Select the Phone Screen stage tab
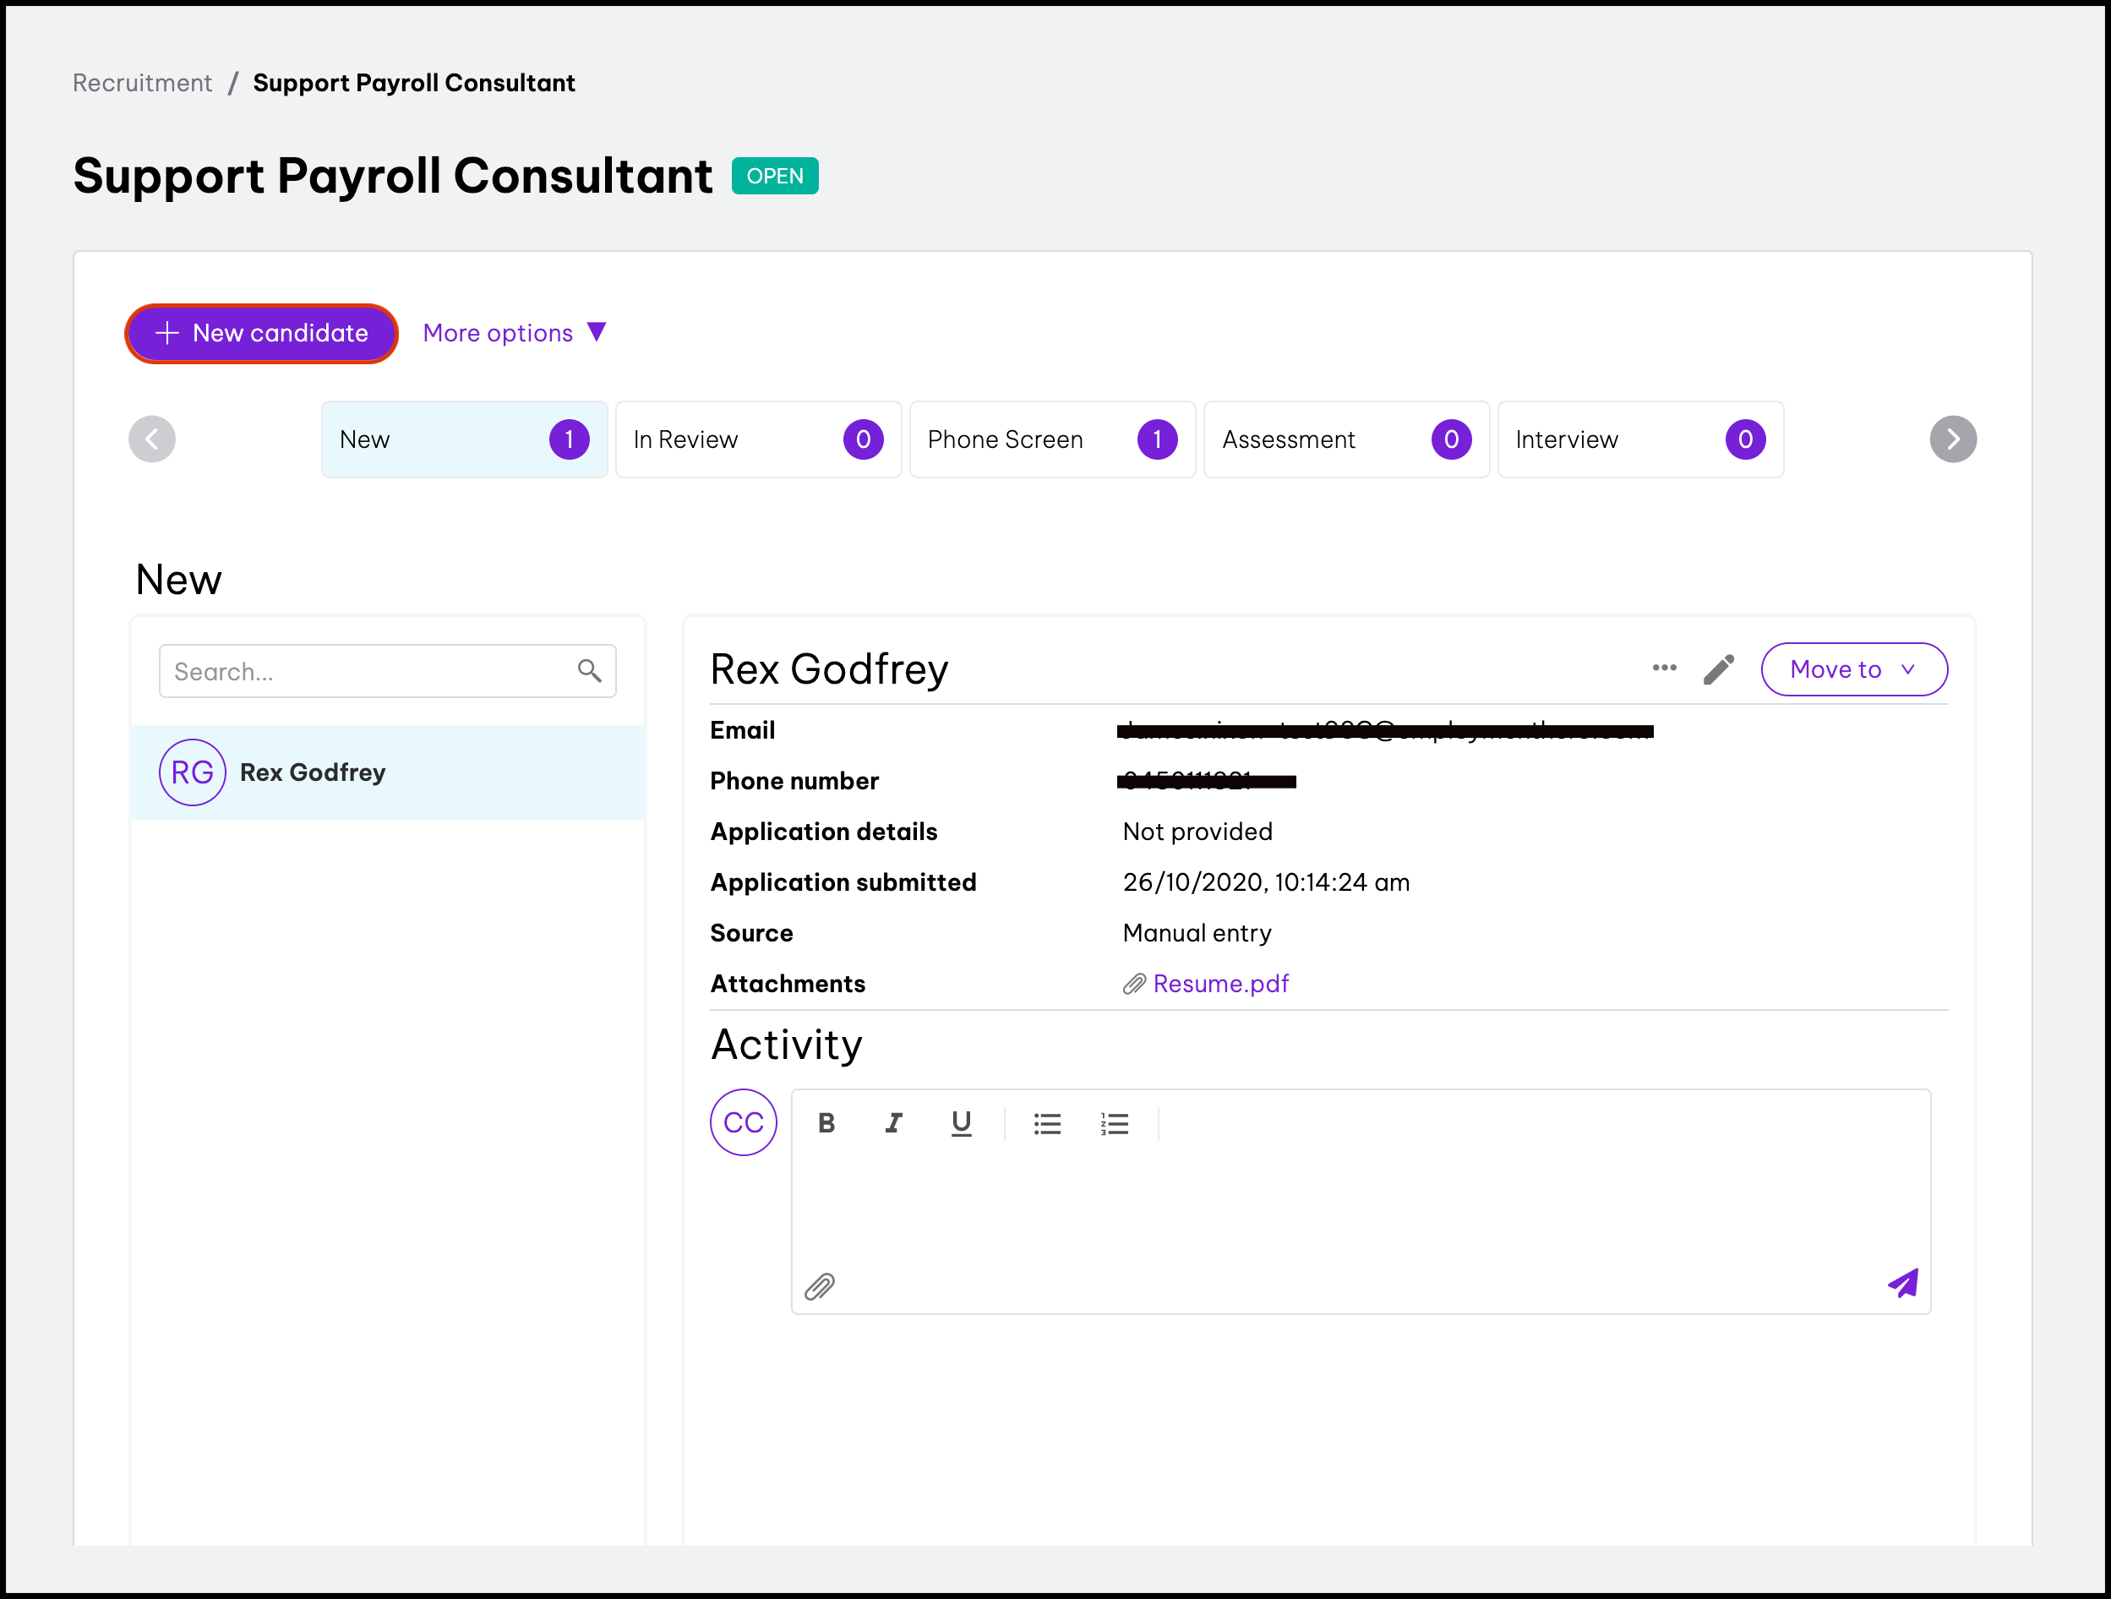The height and width of the screenshot is (1599, 2111). coord(1051,439)
